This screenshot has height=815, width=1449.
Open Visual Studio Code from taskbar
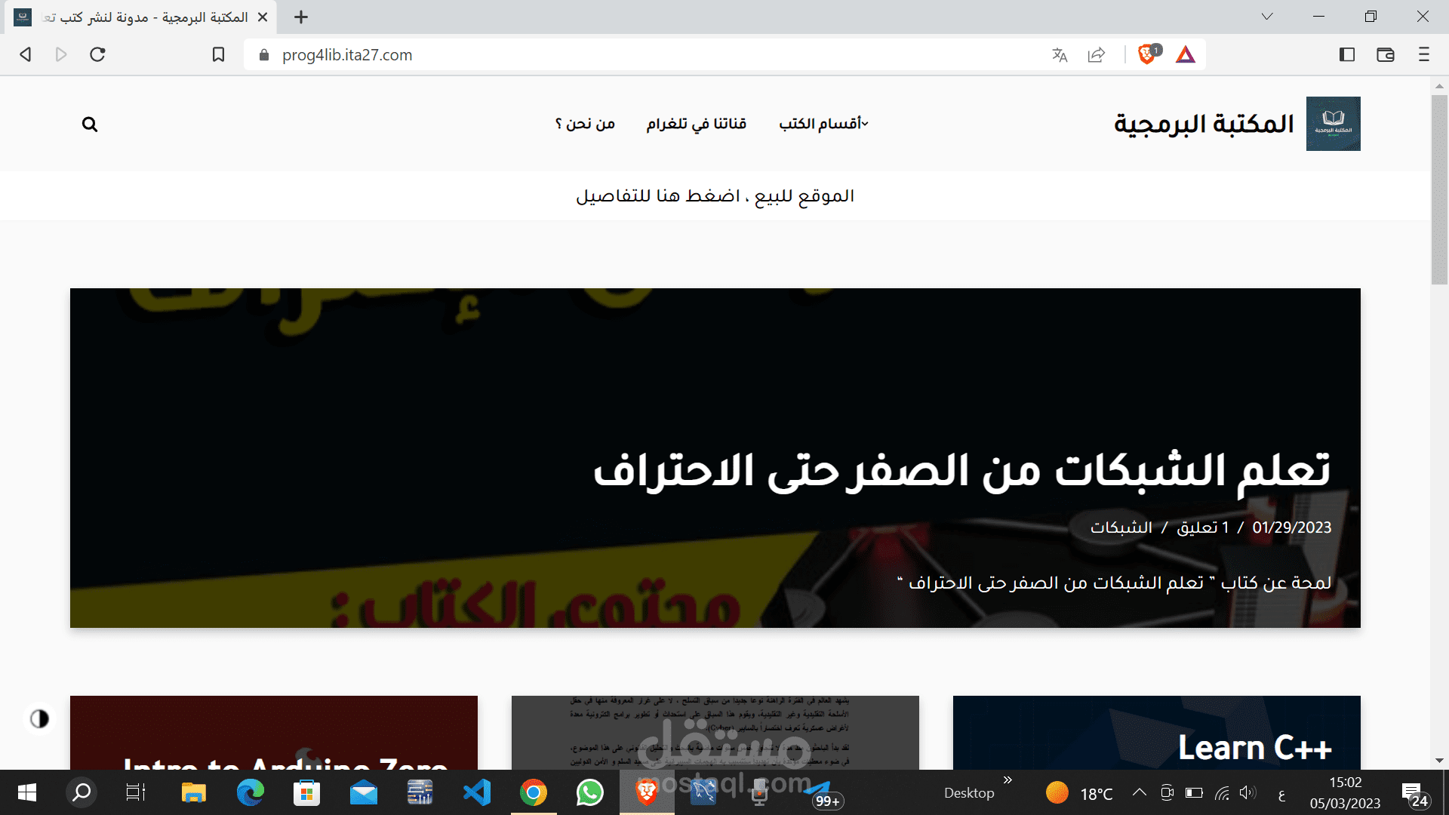(477, 792)
